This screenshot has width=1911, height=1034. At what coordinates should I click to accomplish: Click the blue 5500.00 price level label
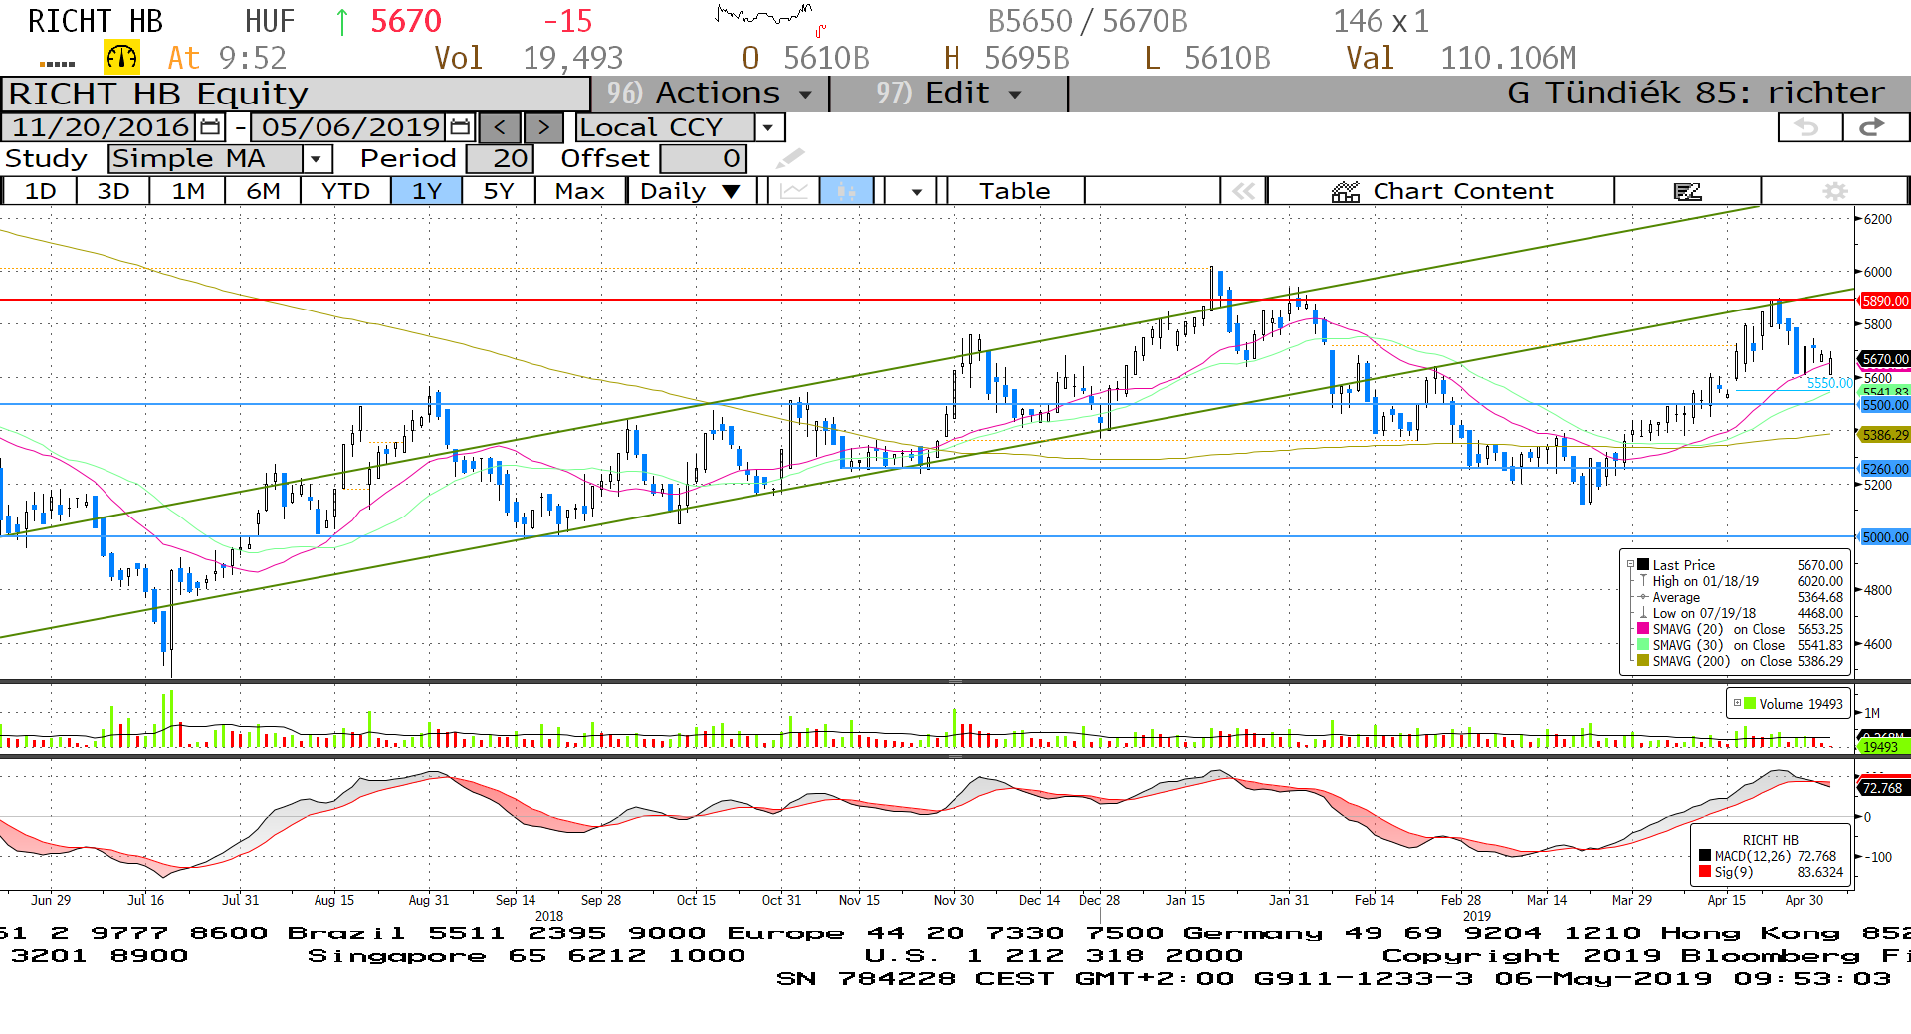pyautogui.click(x=1885, y=405)
